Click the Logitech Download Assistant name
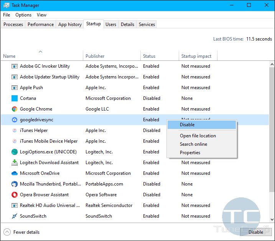This screenshot has width=275, height=241. [49, 163]
